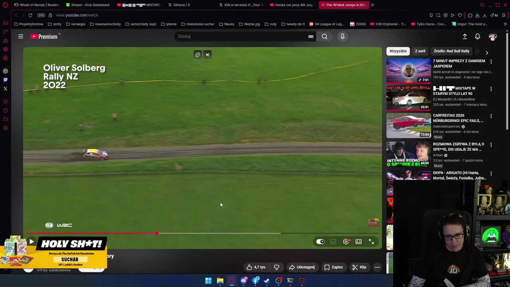The height and width of the screenshot is (287, 510).
Task: Open X (Twitter) in Opera sidebar
Action: 5,88
